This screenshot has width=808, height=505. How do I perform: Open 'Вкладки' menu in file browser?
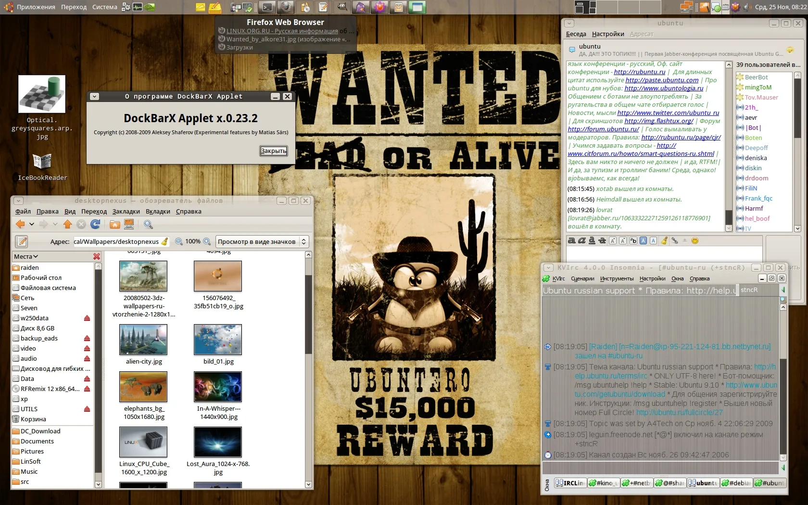[158, 211]
